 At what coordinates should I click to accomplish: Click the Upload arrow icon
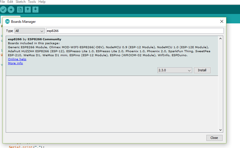coord(11,10)
